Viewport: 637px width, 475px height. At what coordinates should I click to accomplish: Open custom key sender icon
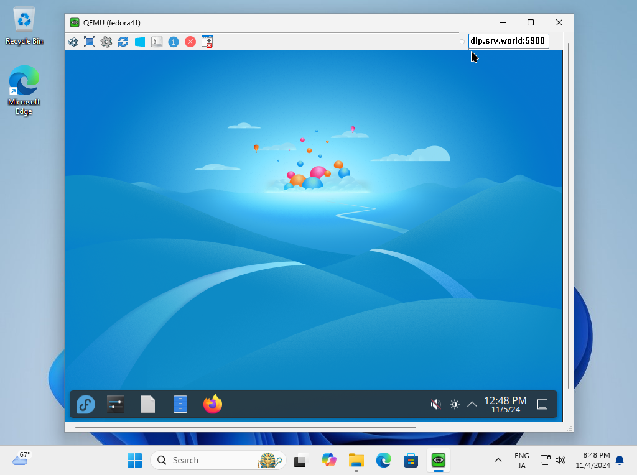(157, 42)
